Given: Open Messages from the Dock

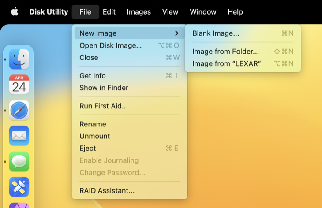Looking at the screenshot, I should (x=19, y=161).
